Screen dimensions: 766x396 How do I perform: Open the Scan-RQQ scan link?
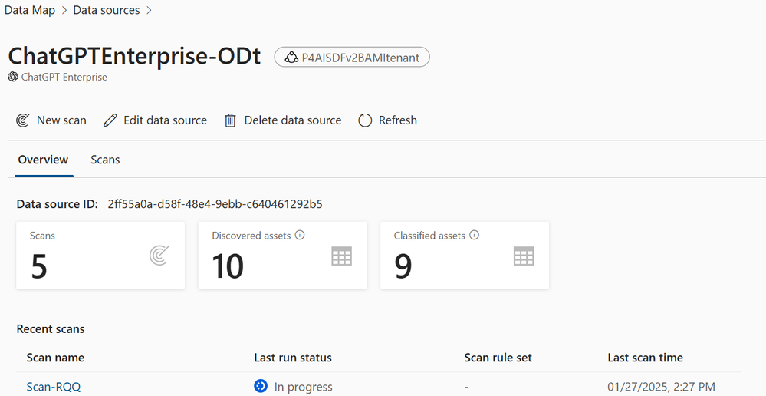coord(53,387)
